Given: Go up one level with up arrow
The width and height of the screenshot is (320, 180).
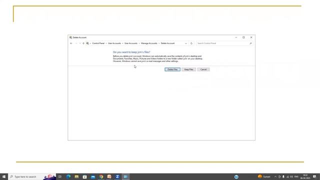Looking at the screenshot, I should [x=83, y=43].
